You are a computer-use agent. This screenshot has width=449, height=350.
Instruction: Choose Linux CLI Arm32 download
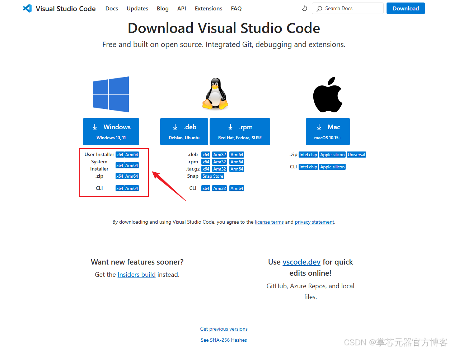click(x=220, y=188)
